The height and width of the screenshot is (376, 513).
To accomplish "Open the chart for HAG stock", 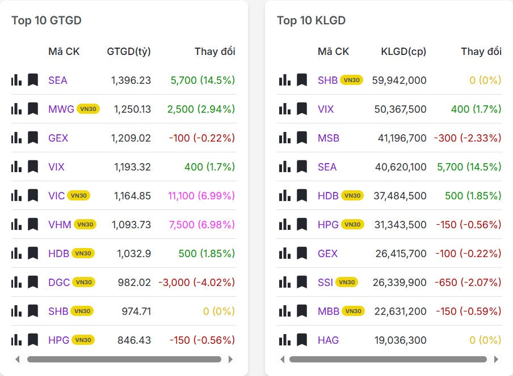I will point(284,340).
